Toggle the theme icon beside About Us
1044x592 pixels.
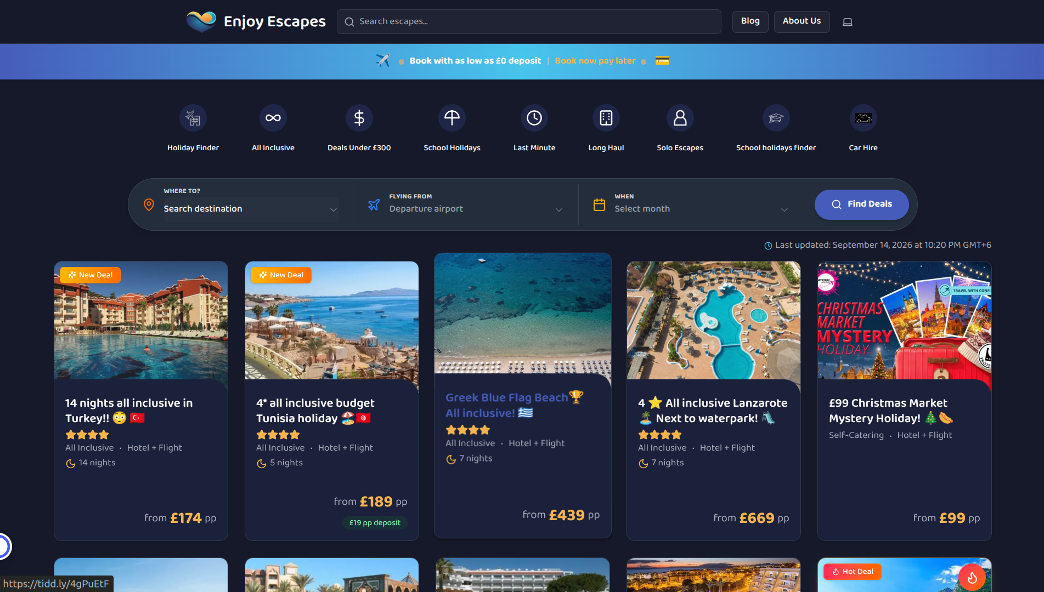848,22
